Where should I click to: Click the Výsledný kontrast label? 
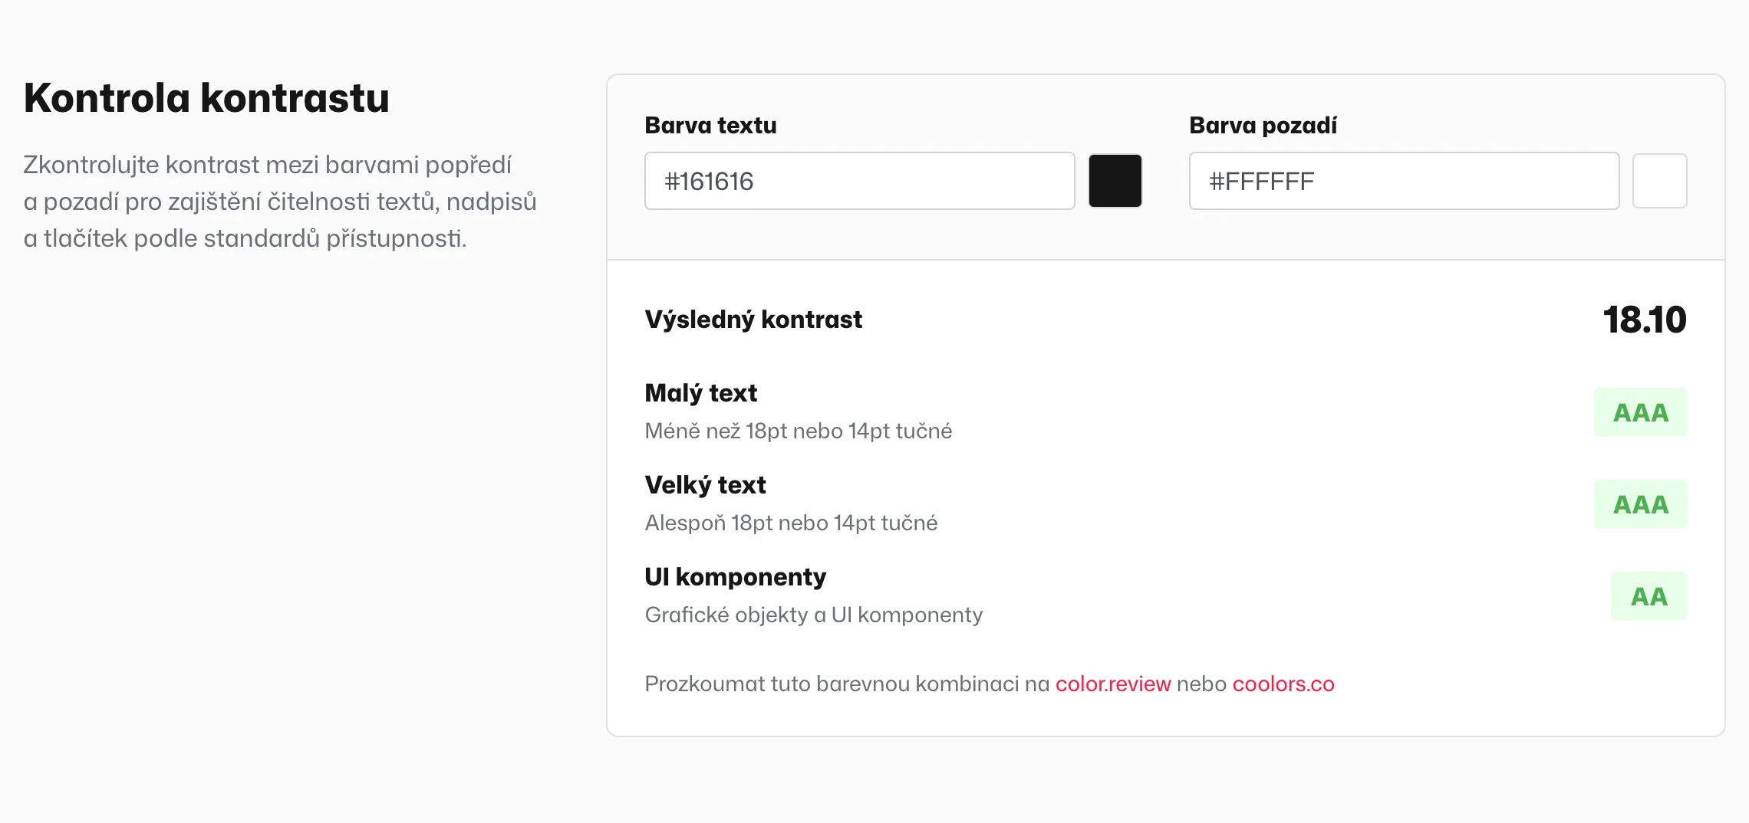pyautogui.click(x=753, y=320)
